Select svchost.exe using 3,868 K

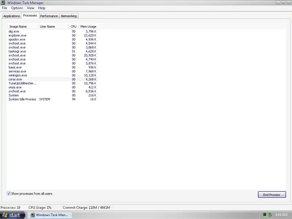(x=53, y=47)
